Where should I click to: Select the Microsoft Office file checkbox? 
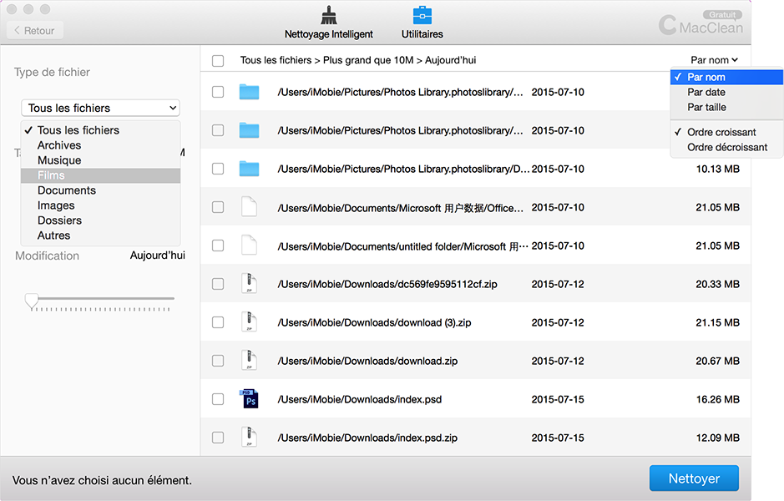pyautogui.click(x=218, y=207)
